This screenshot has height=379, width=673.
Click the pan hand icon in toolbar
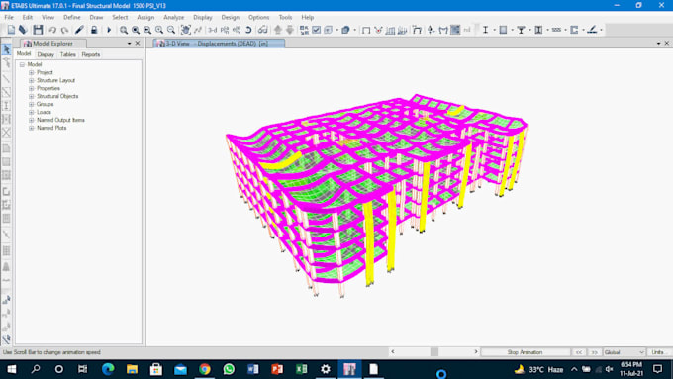[x=186, y=30]
